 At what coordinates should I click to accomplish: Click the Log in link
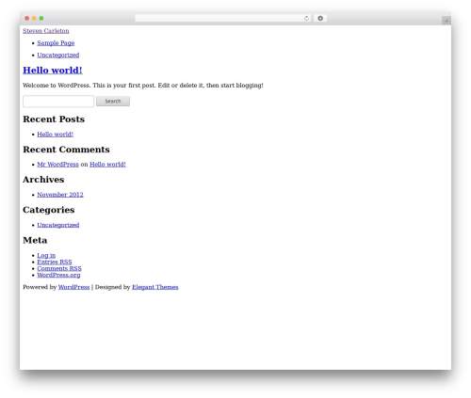46,255
